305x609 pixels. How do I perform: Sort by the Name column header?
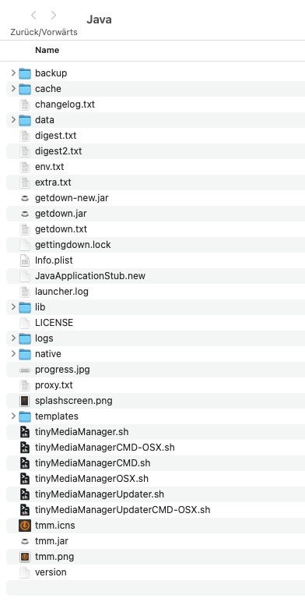[x=47, y=50]
